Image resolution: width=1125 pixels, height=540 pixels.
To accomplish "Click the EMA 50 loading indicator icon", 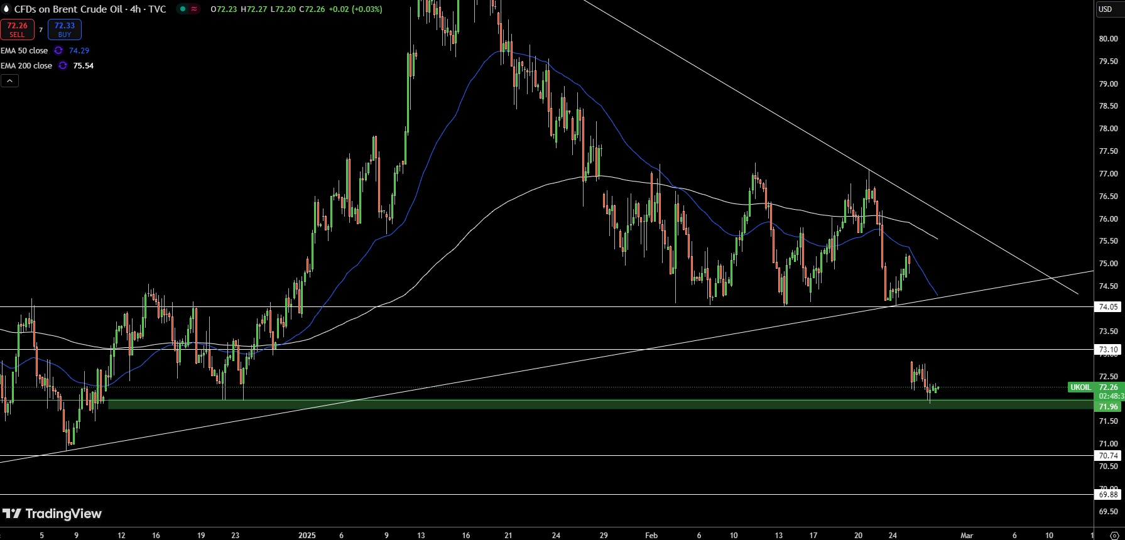I will click(58, 50).
